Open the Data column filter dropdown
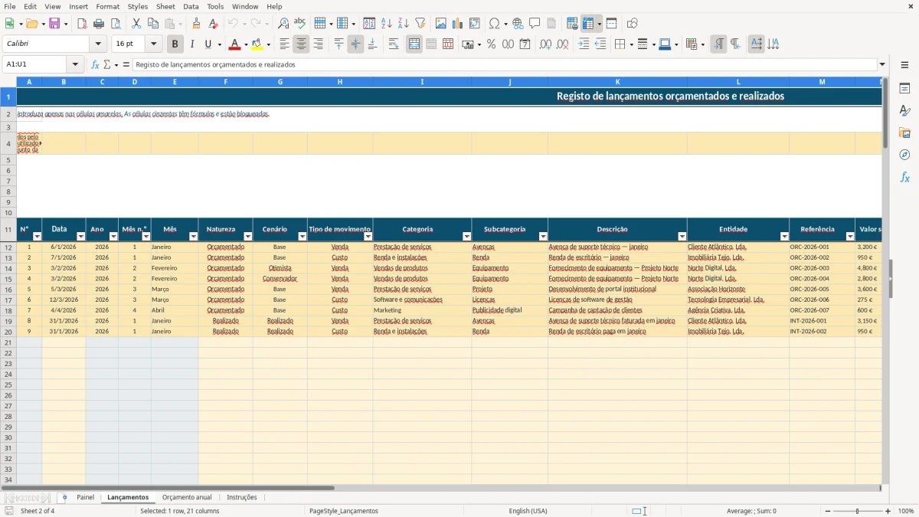The height and width of the screenshot is (517, 919). click(x=80, y=237)
